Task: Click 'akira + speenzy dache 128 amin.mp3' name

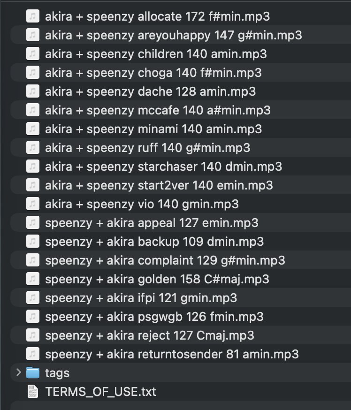Action: (150, 91)
